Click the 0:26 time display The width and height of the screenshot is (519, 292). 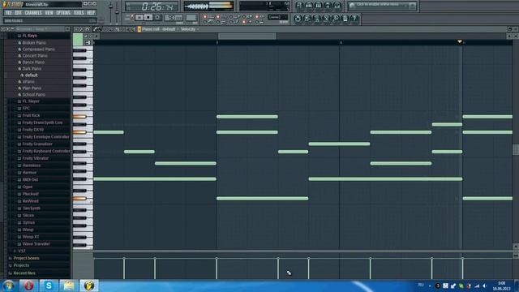(152, 6)
